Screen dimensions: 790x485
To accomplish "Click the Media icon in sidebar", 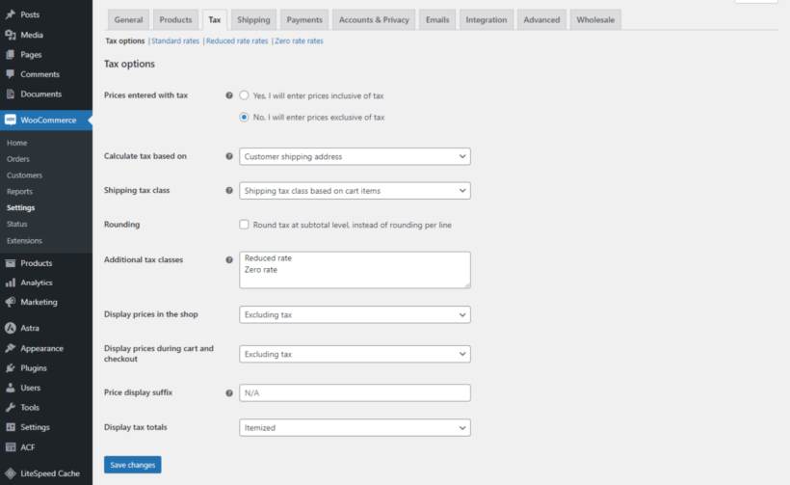I will pos(10,35).
